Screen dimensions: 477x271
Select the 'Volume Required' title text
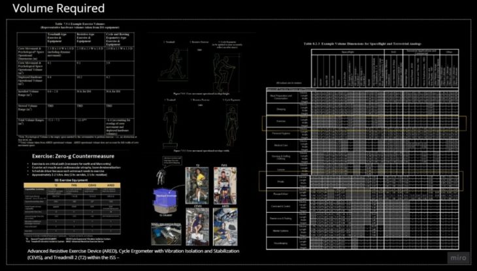pyautogui.click(x=54, y=8)
